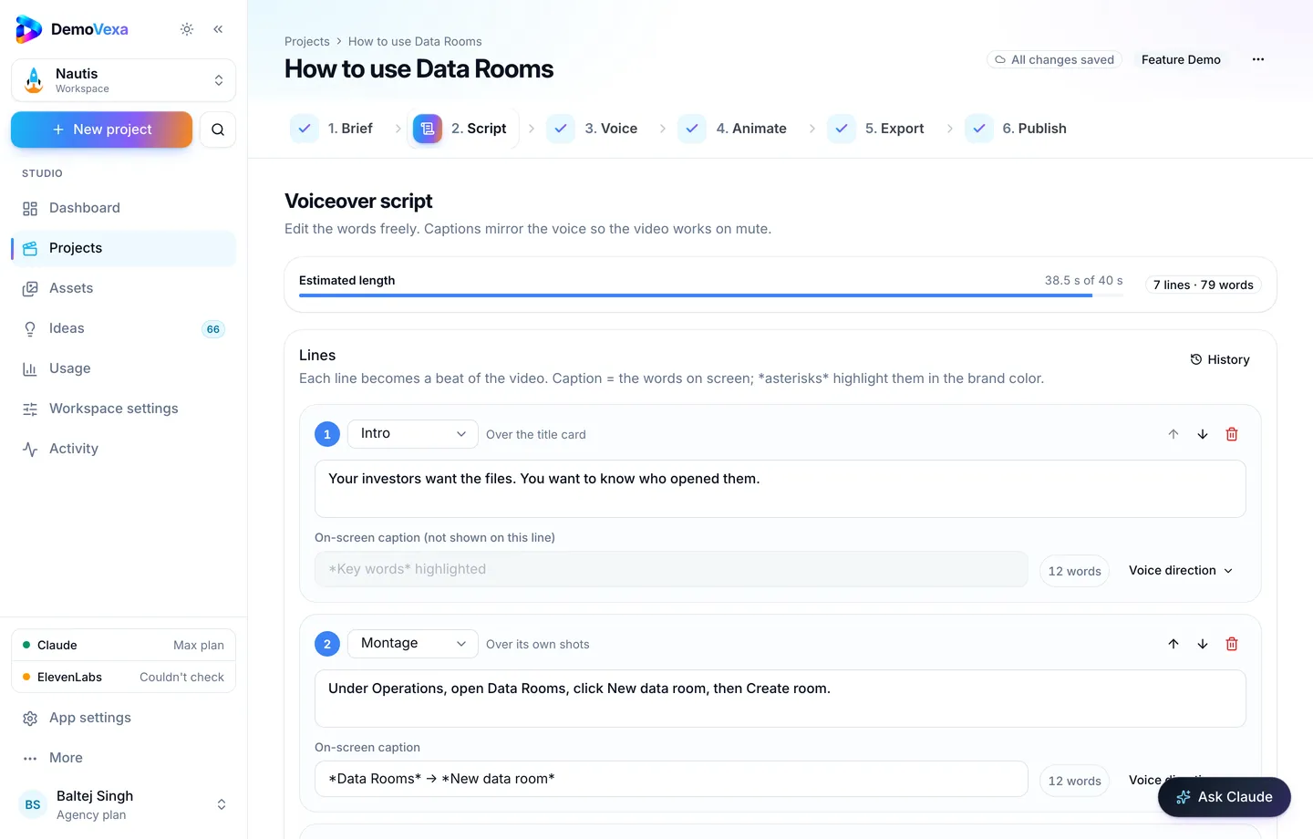Go to Projects in the sidebar

click(x=123, y=248)
